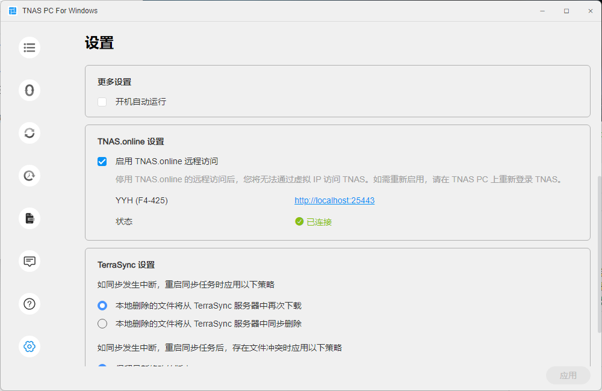Click text 如同步发生中断，重启同步任务时应用以下策略
The height and width of the screenshot is (391, 602).
186,285
